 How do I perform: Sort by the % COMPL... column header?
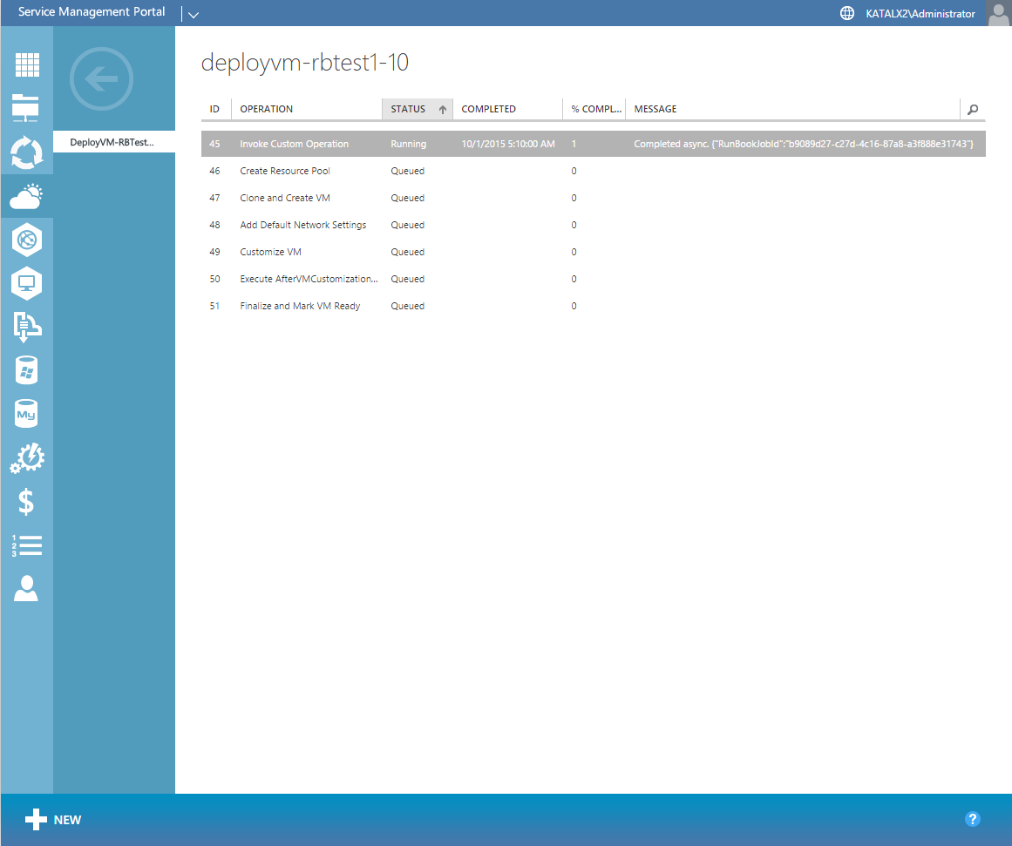click(594, 109)
